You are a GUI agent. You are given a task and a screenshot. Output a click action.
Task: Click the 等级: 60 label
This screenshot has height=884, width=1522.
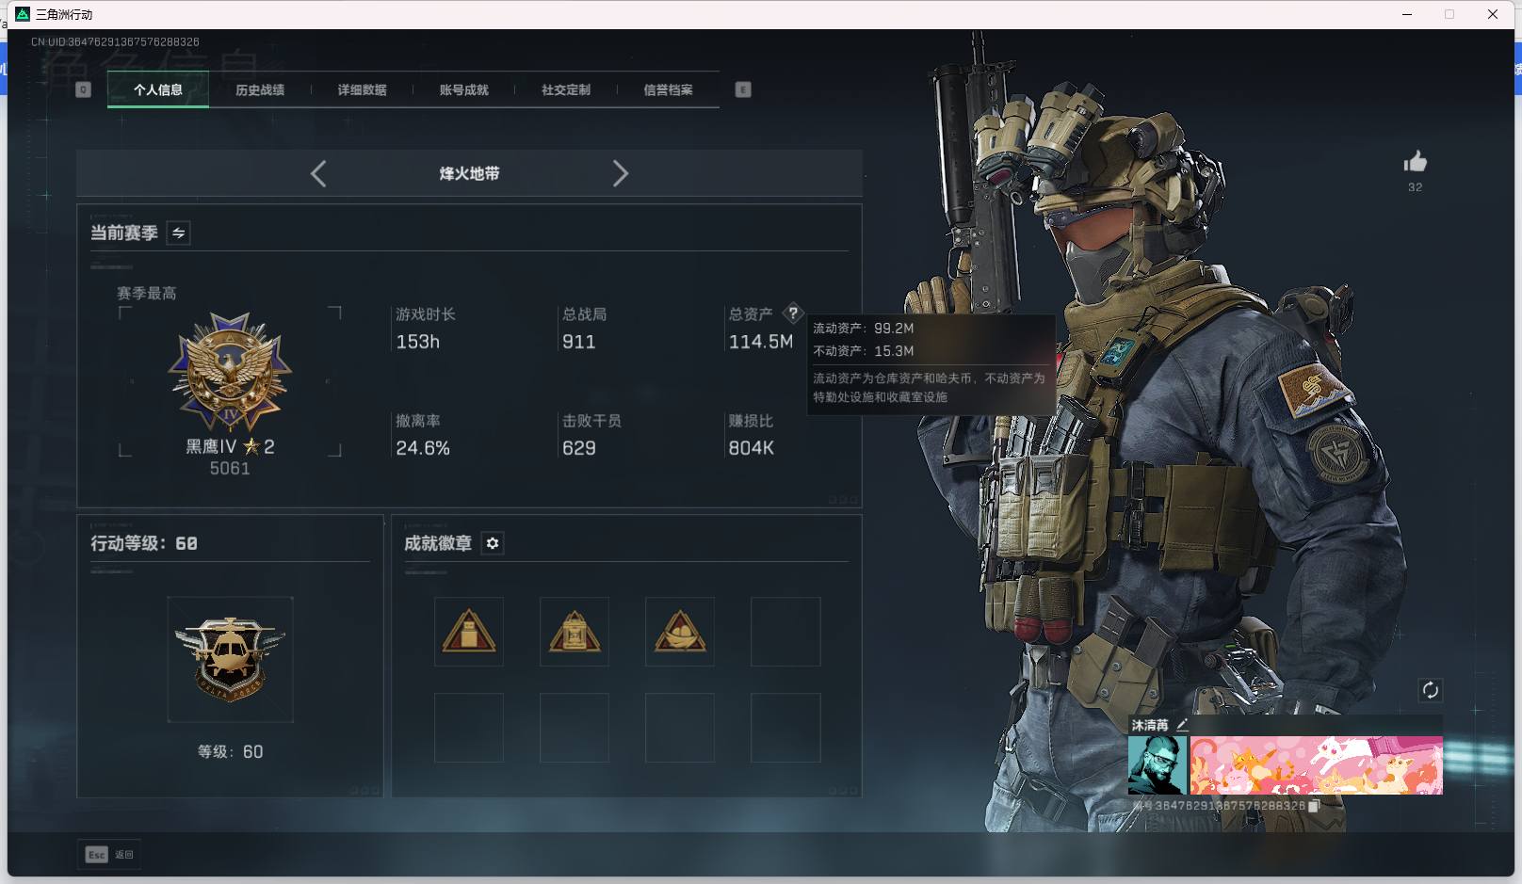230,751
